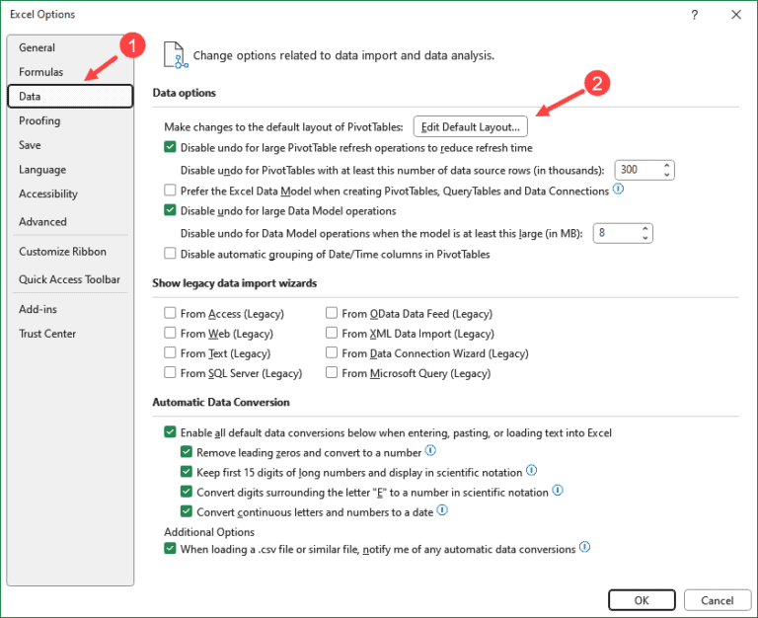Go to Quick Access Toolbar settings
The width and height of the screenshot is (758, 618).
pyautogui.click(x=70, y=279)
